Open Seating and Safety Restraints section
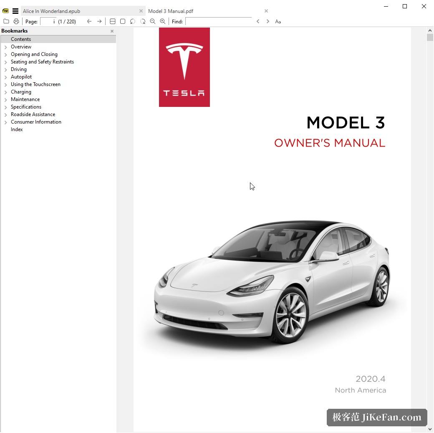The image size is (434, 433). tap(42, 61)
